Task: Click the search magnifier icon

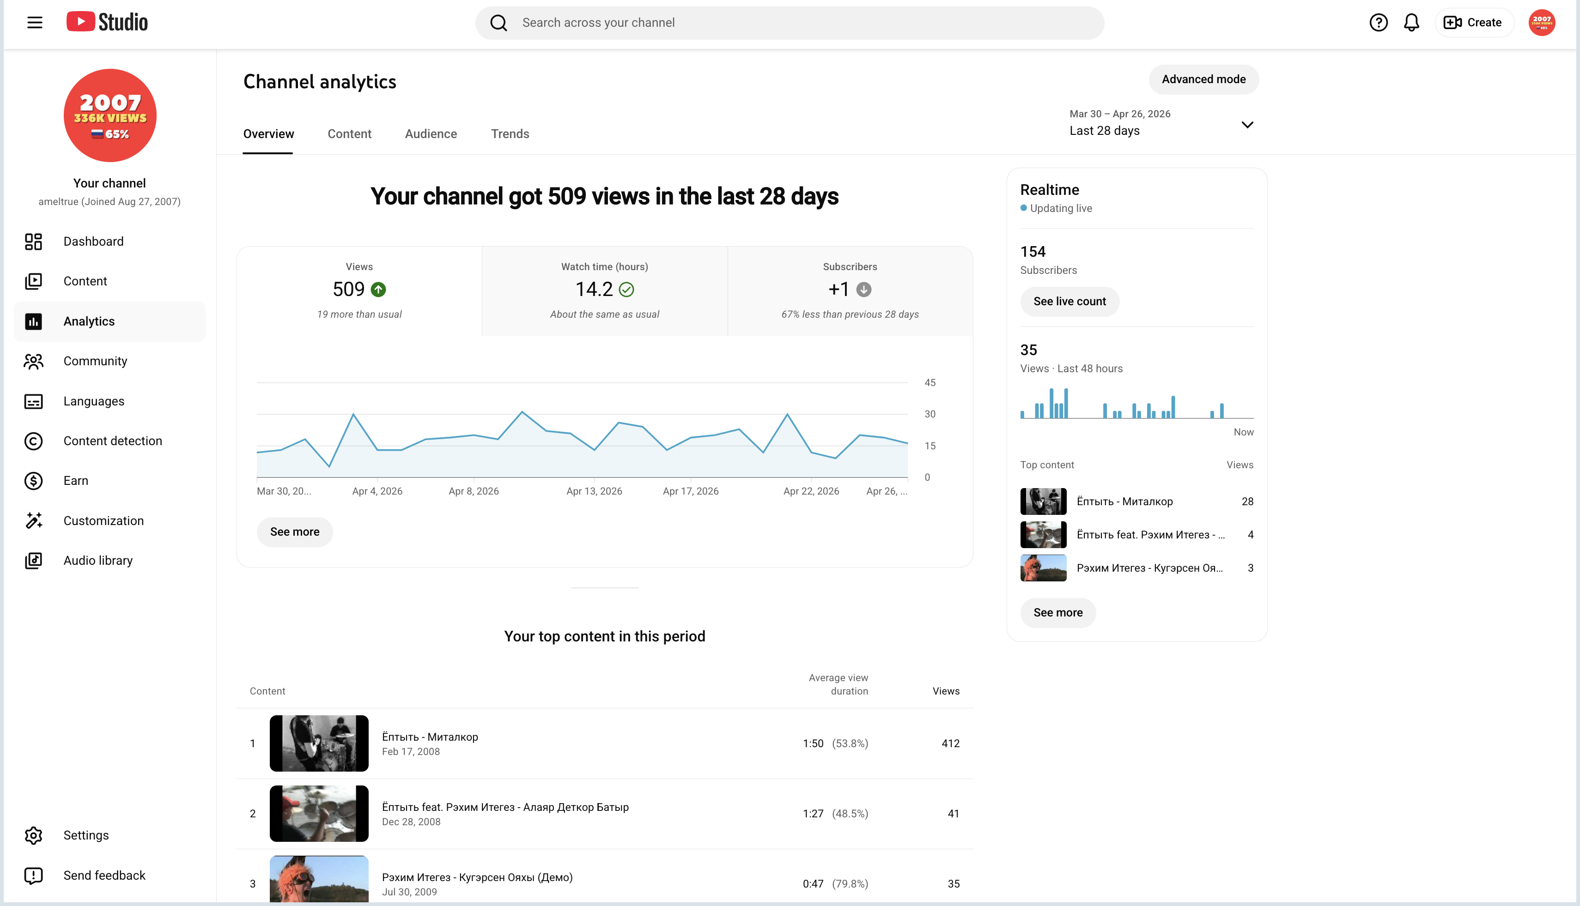Action: tap(498, 23)
